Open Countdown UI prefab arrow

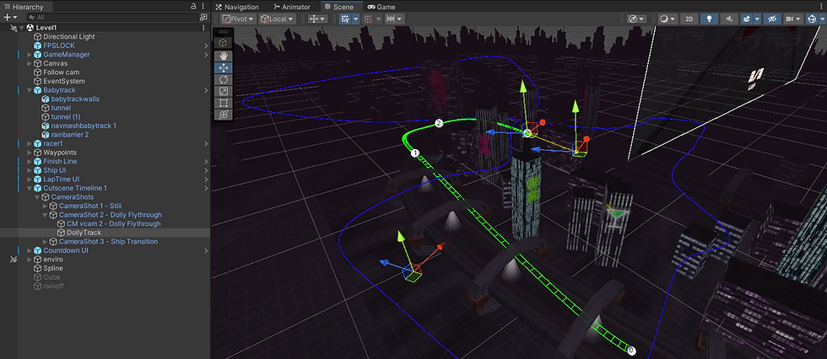[x=206, y=250]
